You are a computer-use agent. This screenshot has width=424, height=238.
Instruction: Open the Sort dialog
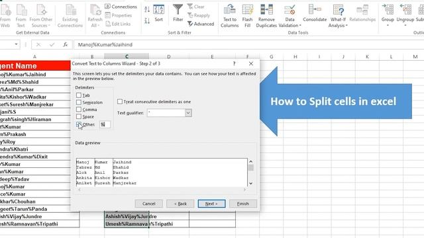coord(159,13)
